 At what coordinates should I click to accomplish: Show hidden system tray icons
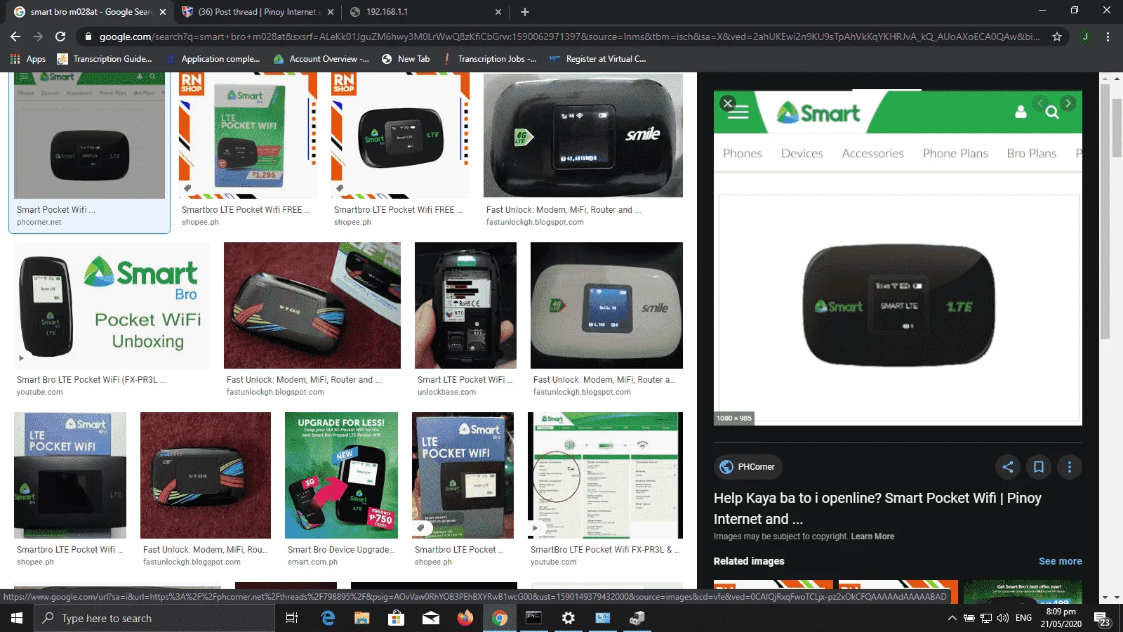952,618
